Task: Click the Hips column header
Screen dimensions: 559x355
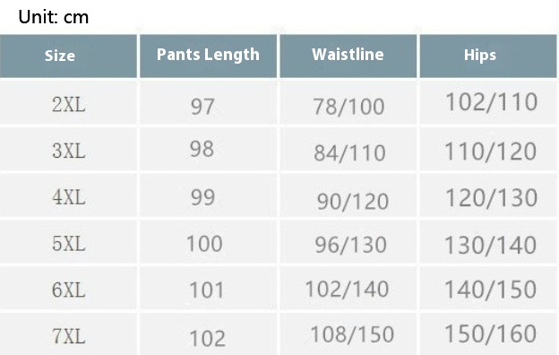Action: 488,56
